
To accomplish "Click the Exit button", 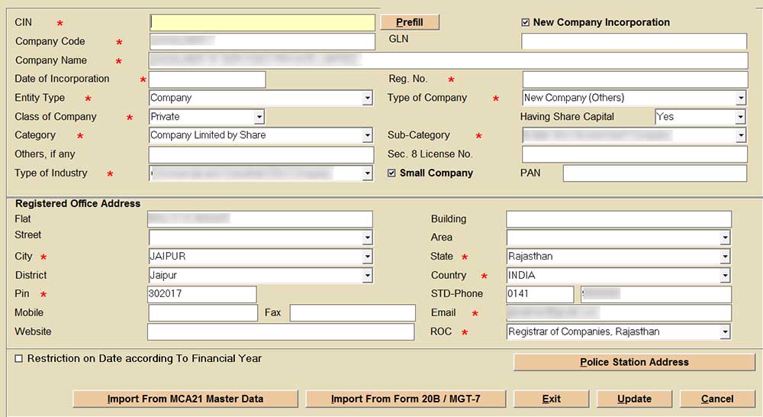I will pyautogui.click(x=551, y=399).
